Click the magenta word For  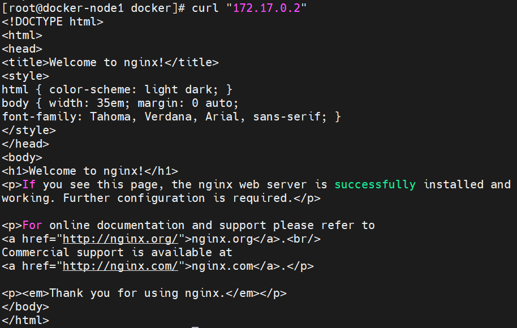32,225
